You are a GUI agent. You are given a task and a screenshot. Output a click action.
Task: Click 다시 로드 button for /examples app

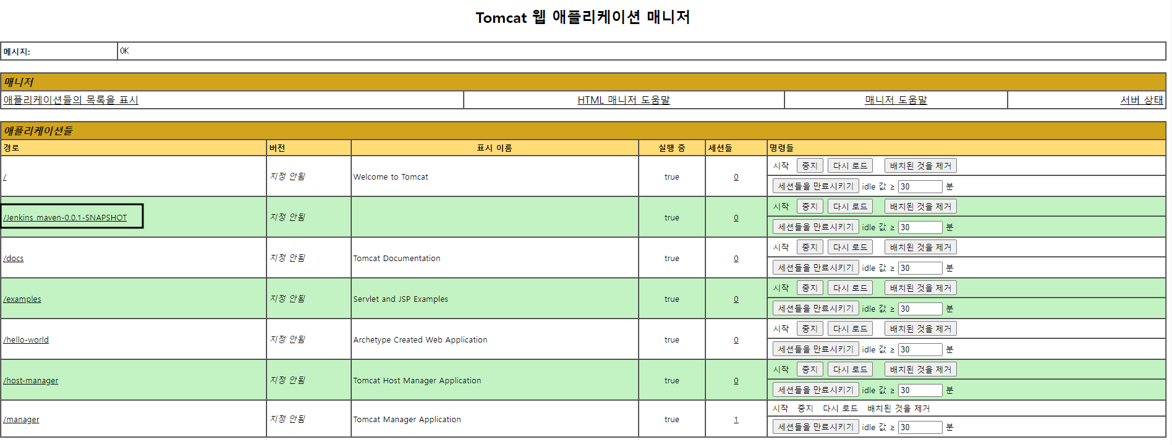click(x=850, y=288)
